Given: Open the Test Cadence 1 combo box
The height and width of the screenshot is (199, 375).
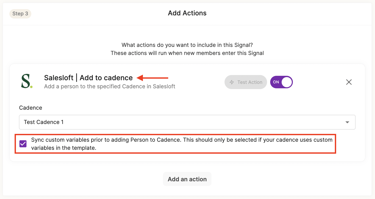Looking at the screenshot, I should click(183, 122).
